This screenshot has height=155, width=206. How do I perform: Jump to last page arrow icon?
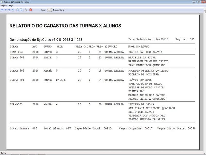(x=13, y=10)
